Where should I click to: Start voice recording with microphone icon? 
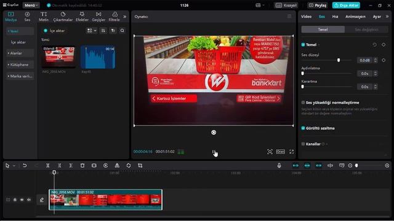[x=279, y=165]
